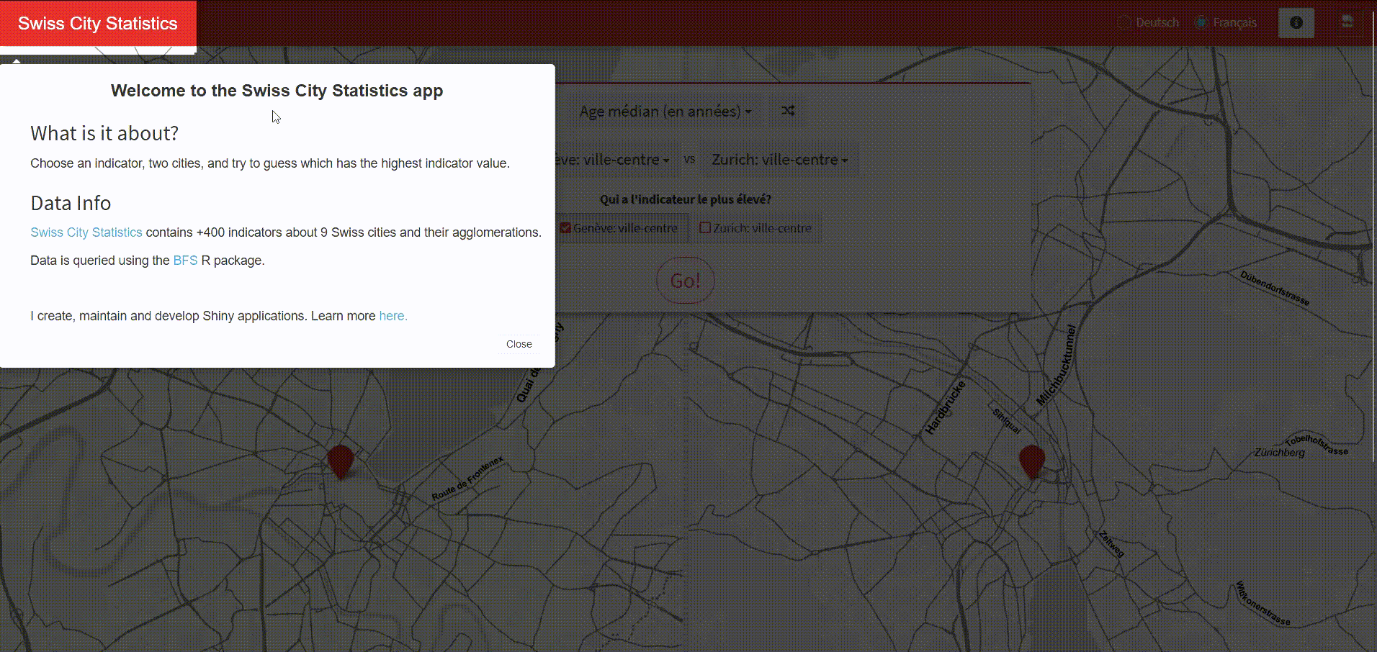Open the Zurich: ville-centre city dropdown
The width and height of the screenshot is (1377, 652).
coord(779,160)
